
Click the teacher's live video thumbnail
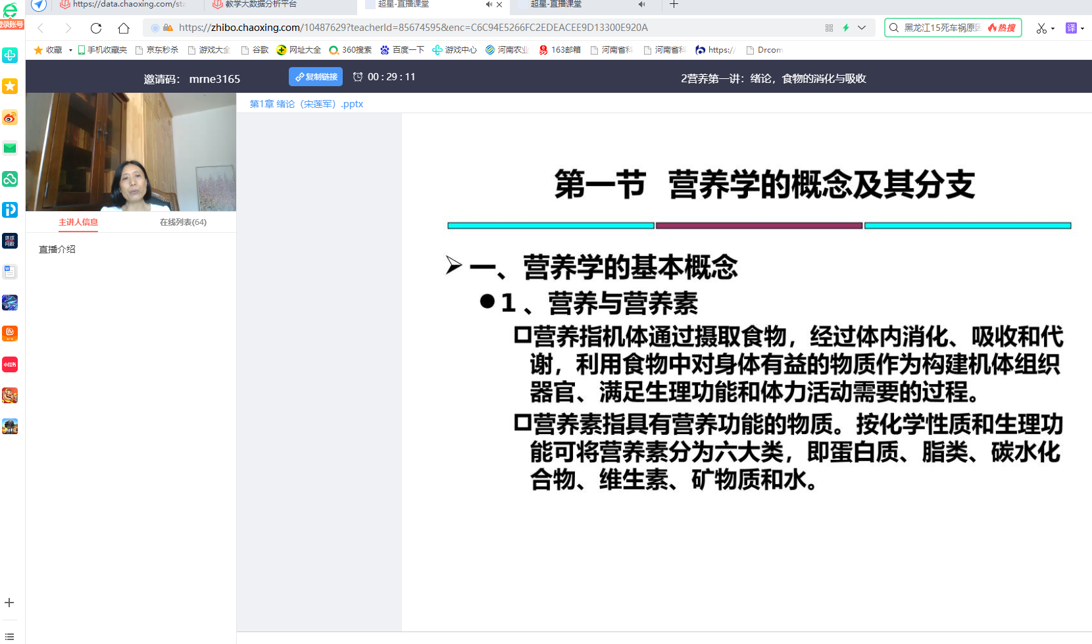click(131, 152)
